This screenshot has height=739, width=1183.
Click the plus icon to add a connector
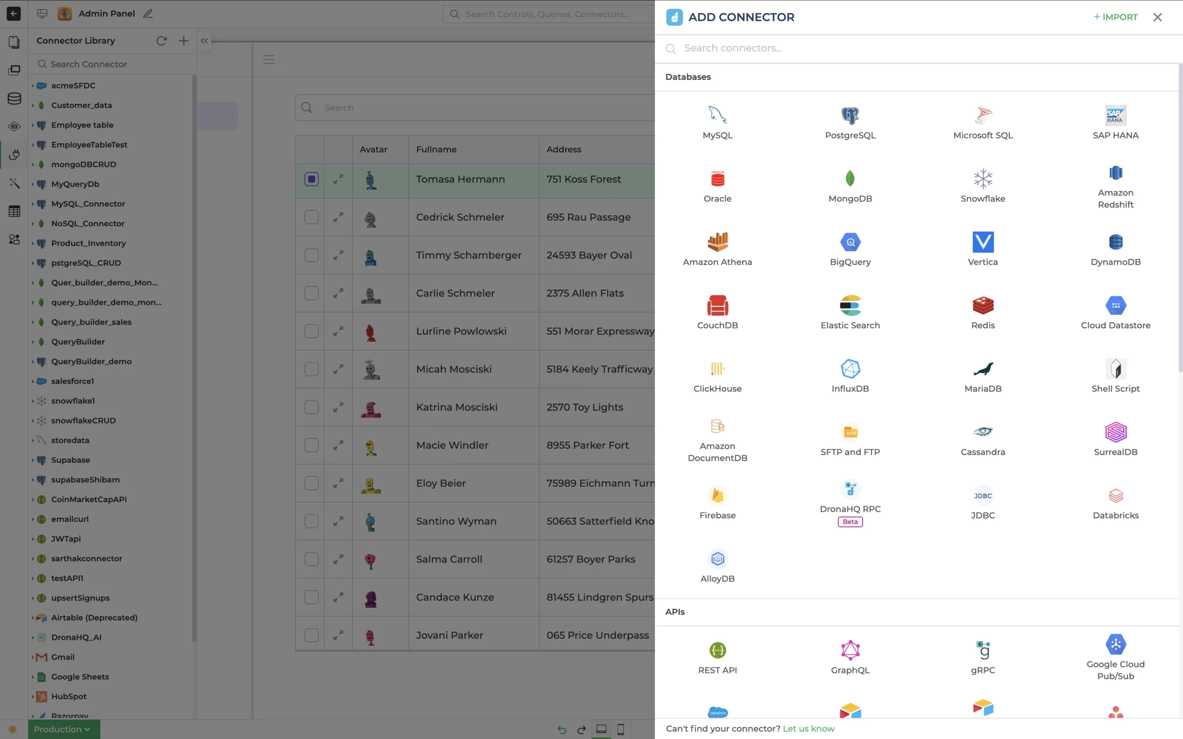click(183, 41)
